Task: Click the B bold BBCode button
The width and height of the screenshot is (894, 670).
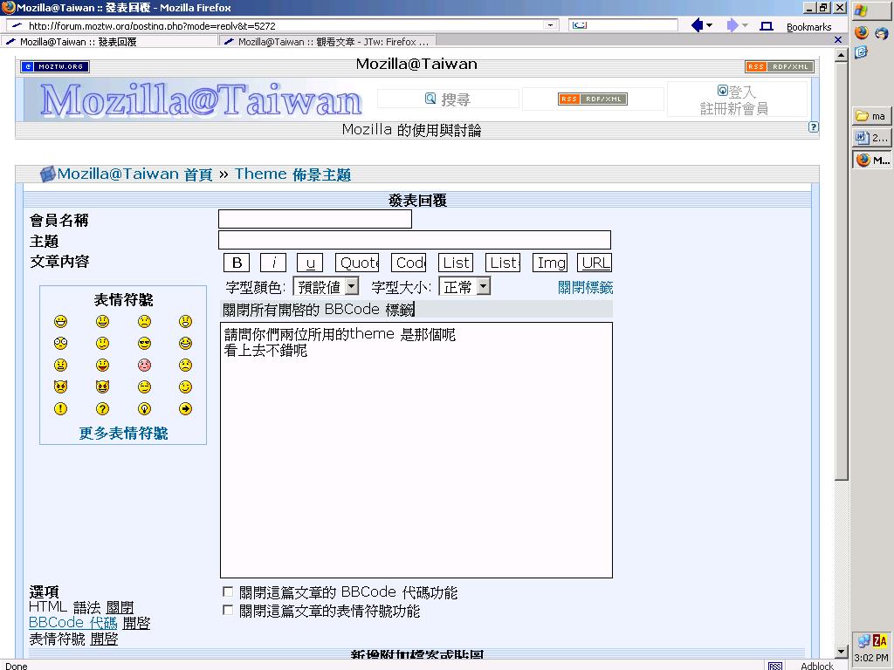Action: 237,263
